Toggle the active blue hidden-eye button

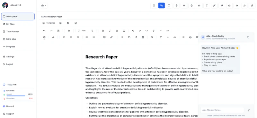point(162,5)
